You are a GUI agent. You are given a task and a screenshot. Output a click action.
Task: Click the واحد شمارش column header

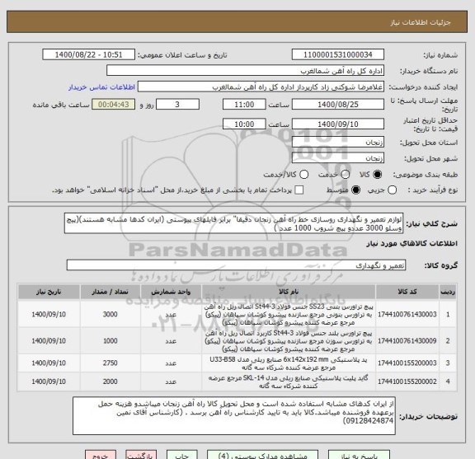pyautogui.click(x=171, y=292)
